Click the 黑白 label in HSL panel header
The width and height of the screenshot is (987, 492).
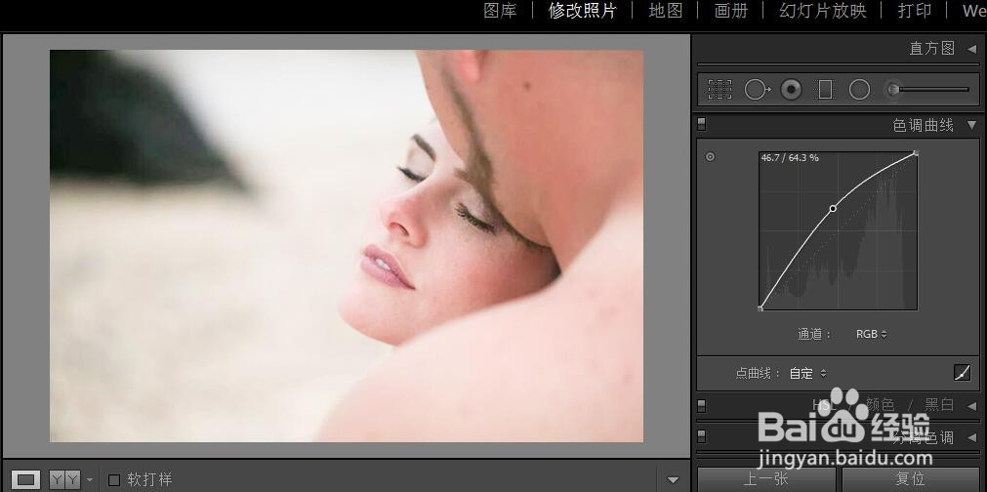[x=939, y=404]
